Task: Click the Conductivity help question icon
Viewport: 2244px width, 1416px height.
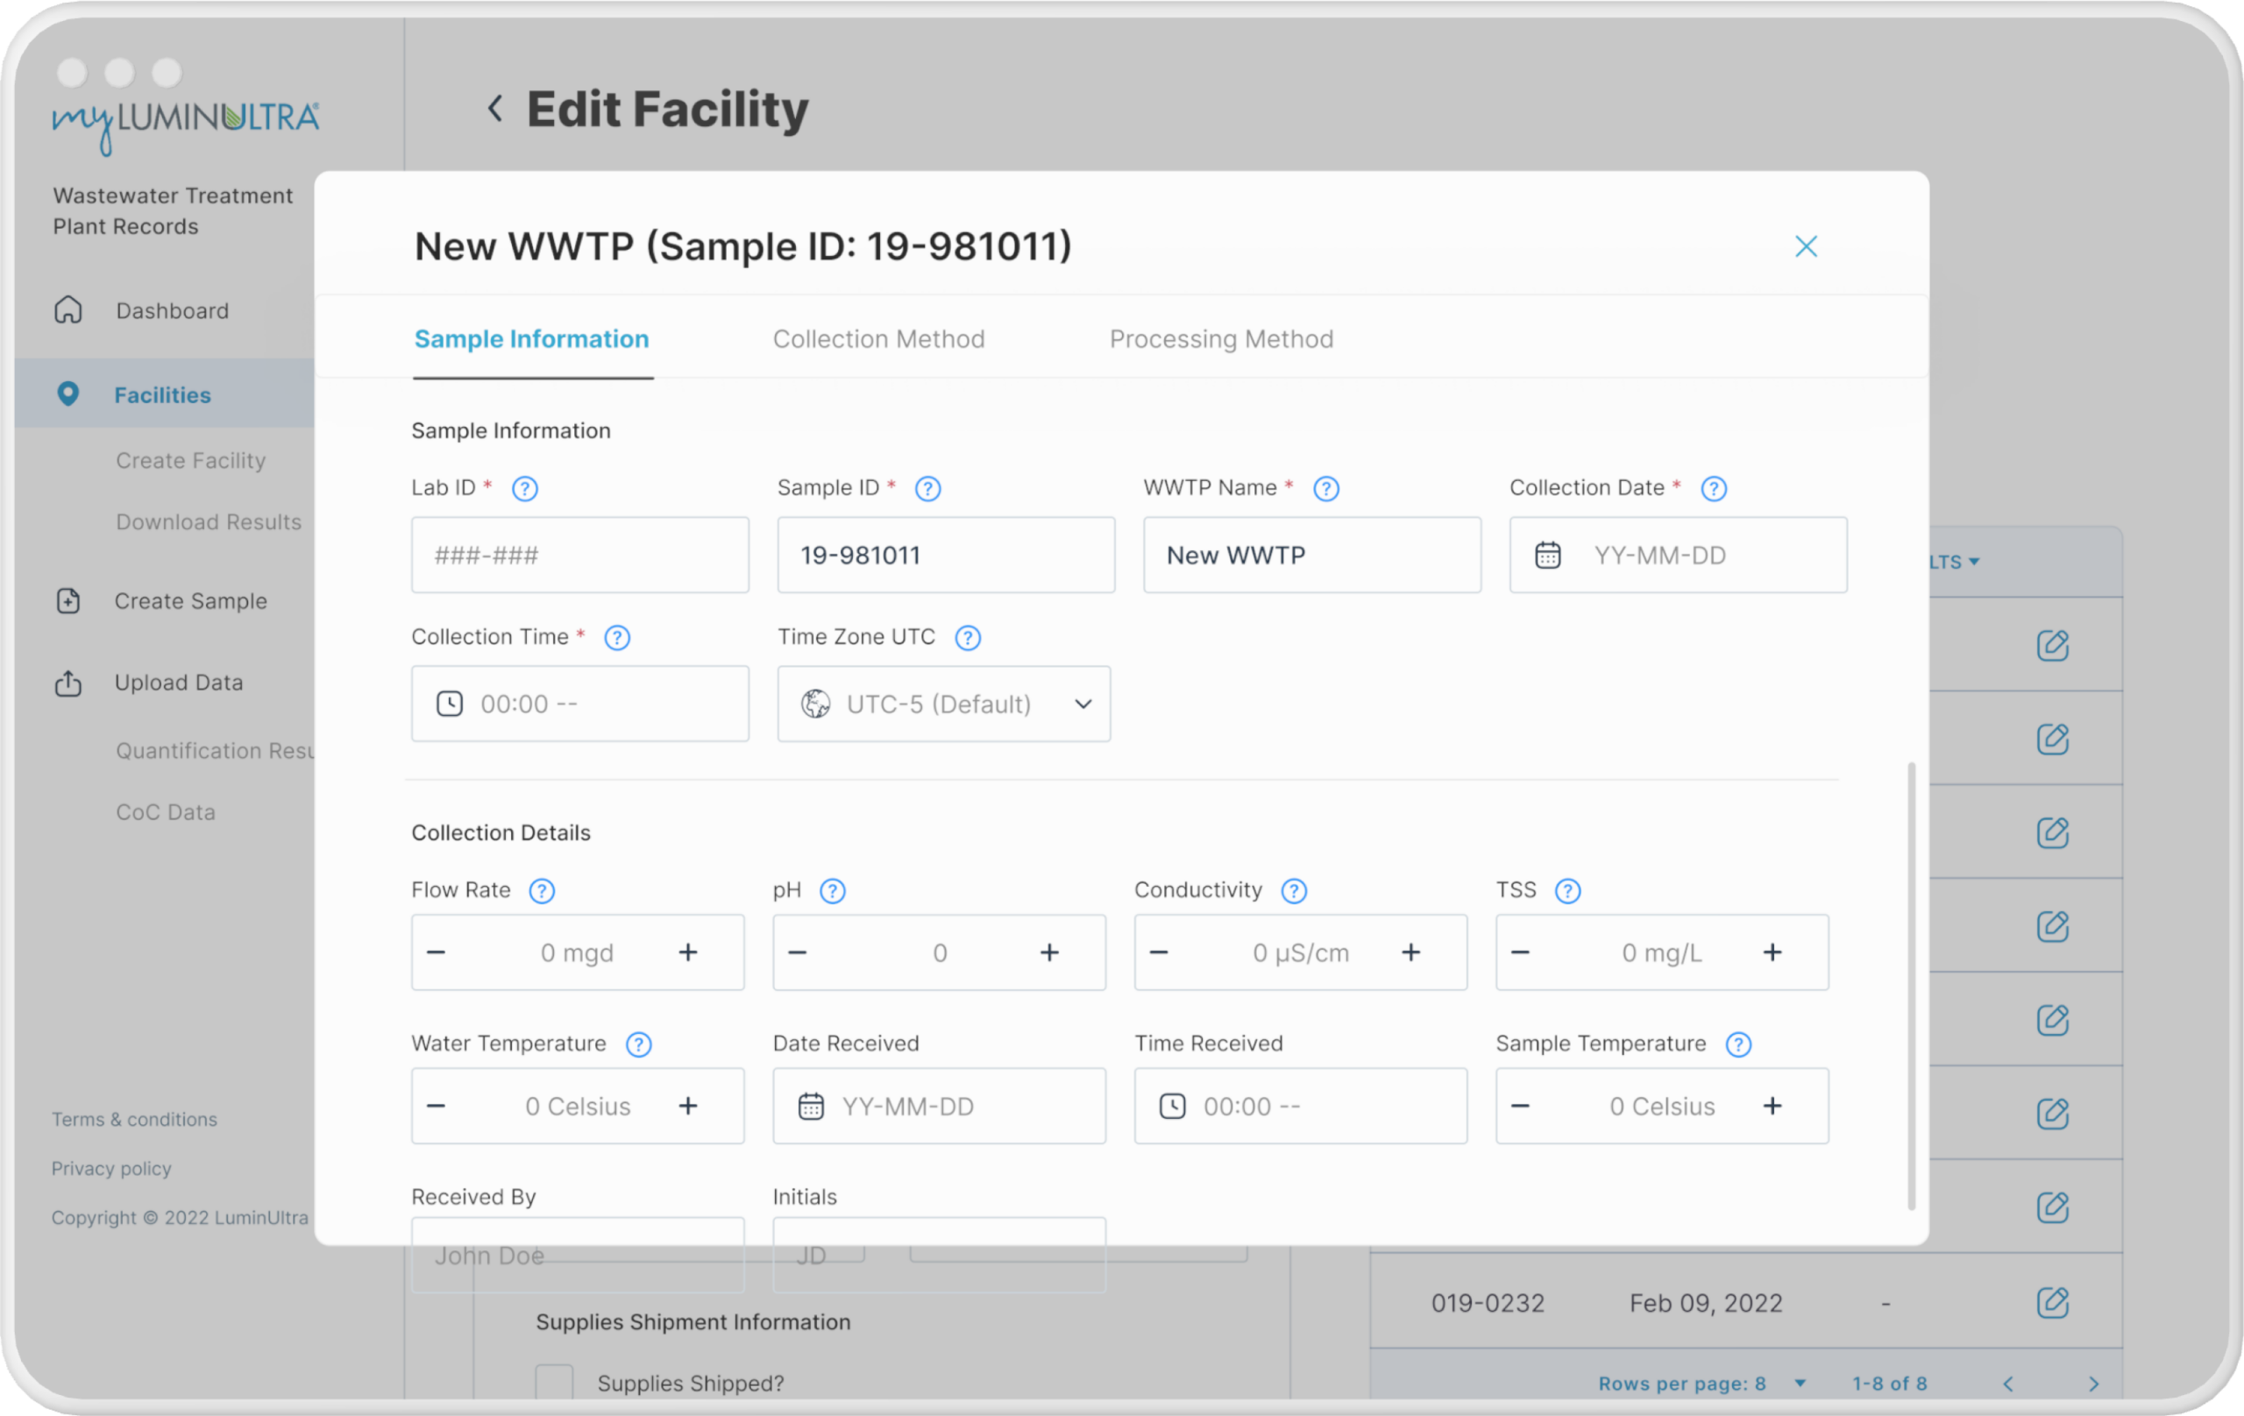Action: coord(1293,890)
